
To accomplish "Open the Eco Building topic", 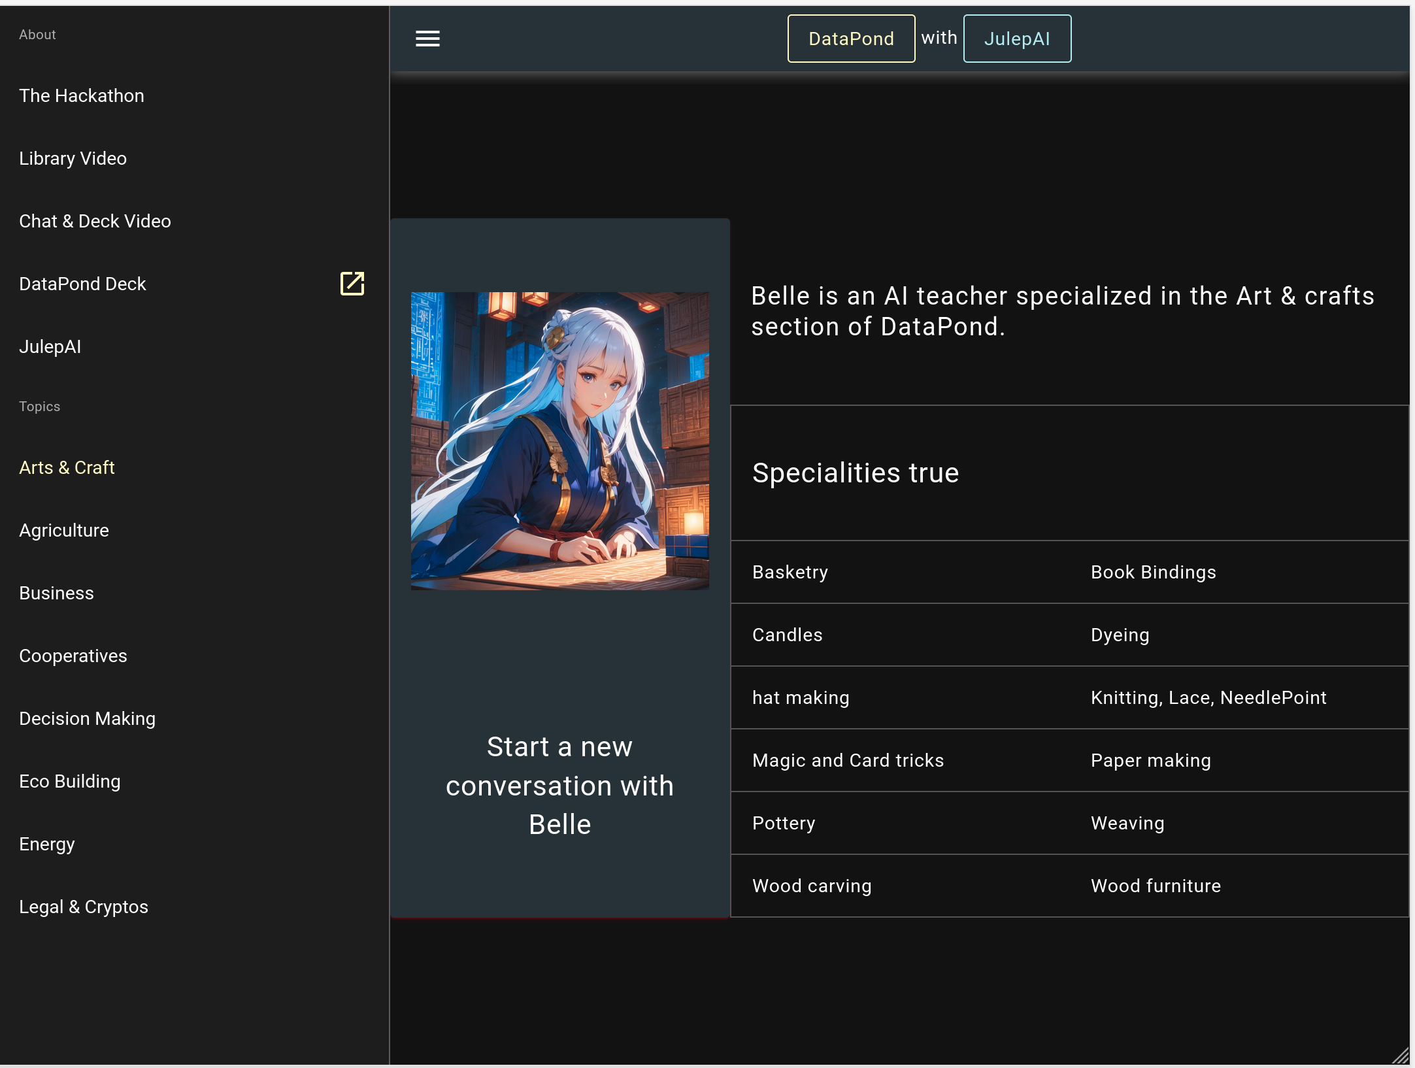I will tap(70, 781).
